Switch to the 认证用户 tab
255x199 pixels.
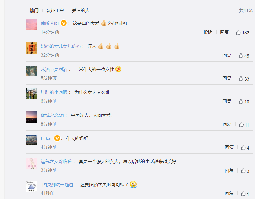(55, 11)
